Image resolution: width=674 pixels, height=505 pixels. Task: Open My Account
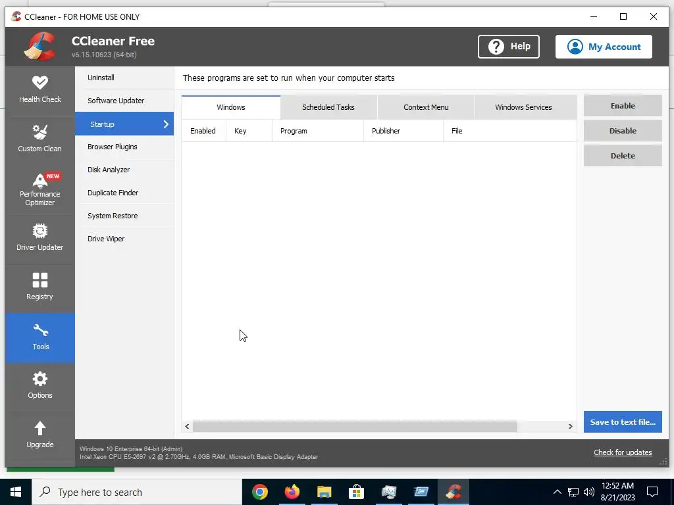604,47
